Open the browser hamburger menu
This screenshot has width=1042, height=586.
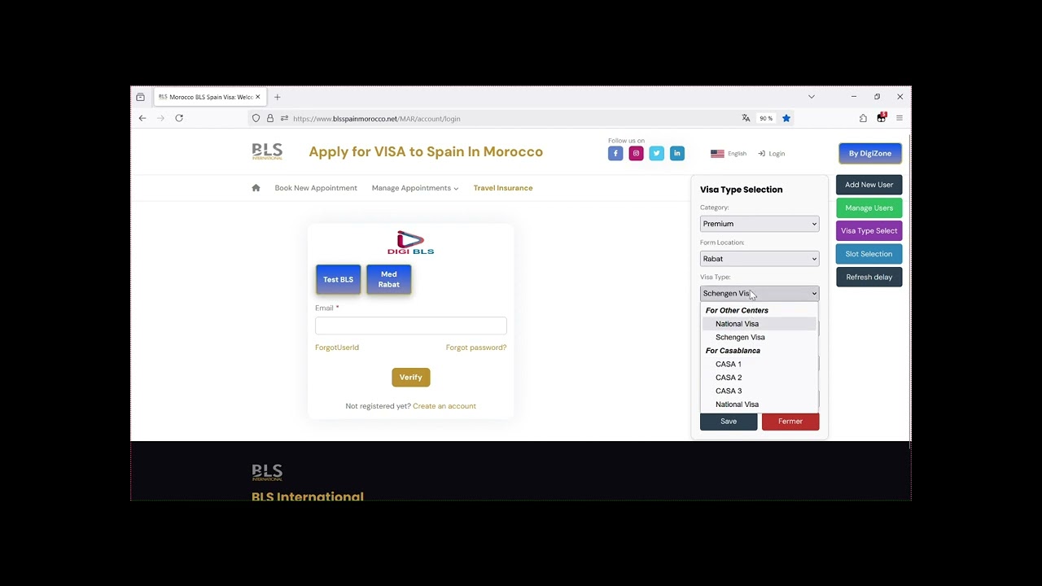[x=900, y=118]
